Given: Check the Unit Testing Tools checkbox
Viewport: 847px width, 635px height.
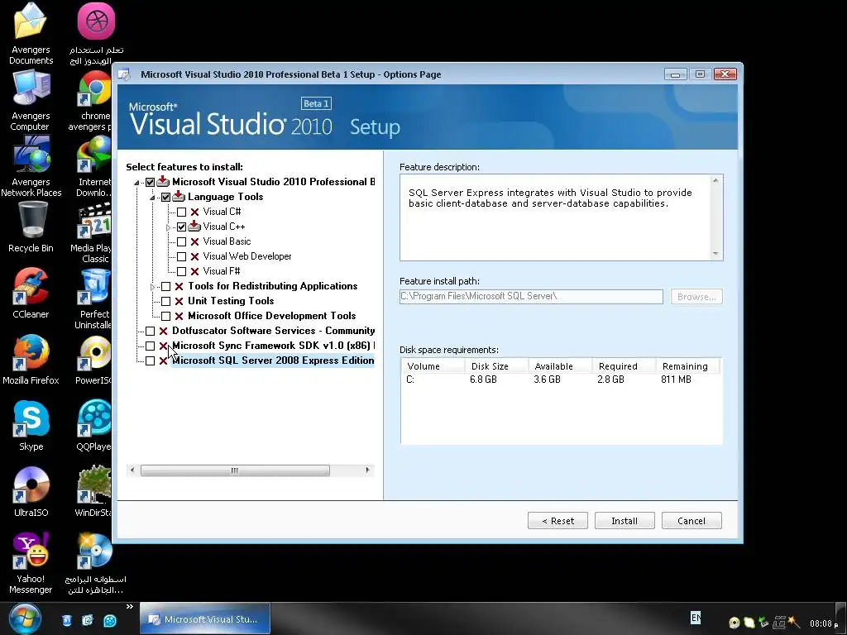Looking at the screenshot, I should (x=165, y=301).
